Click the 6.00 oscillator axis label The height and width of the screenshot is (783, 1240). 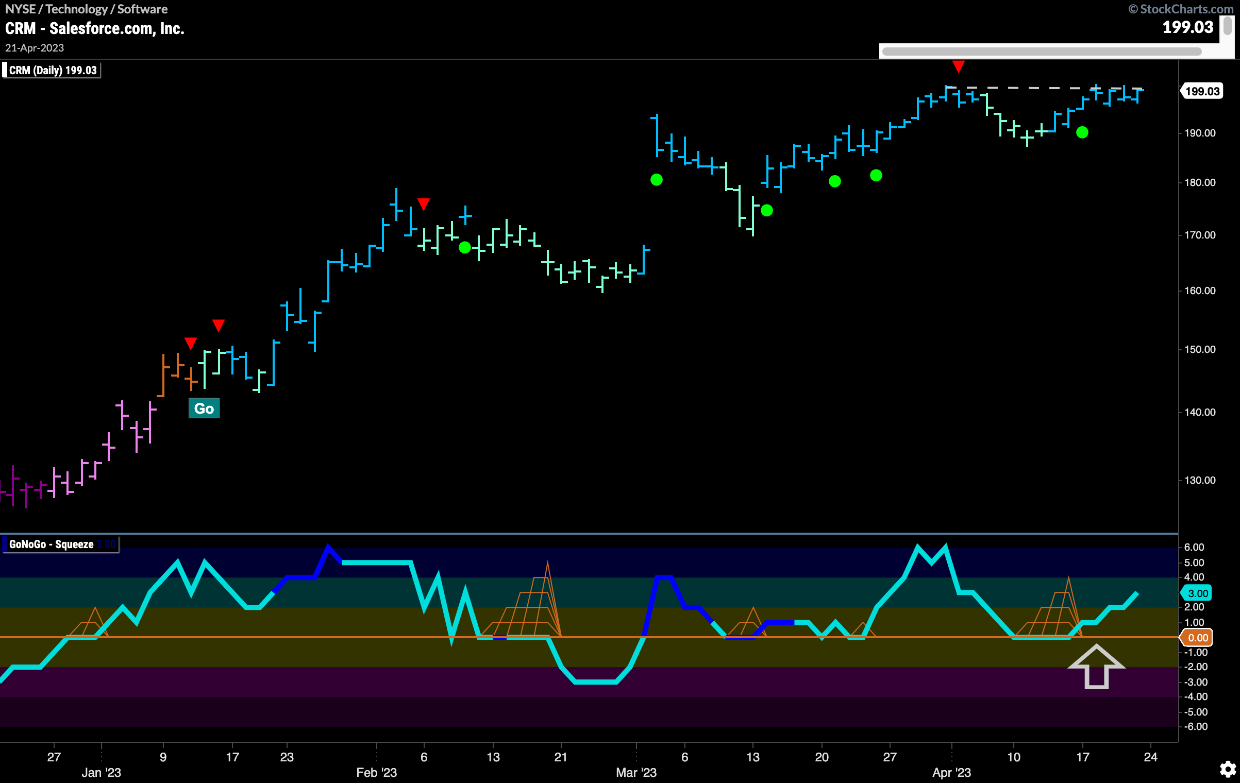pos(1195,547)
